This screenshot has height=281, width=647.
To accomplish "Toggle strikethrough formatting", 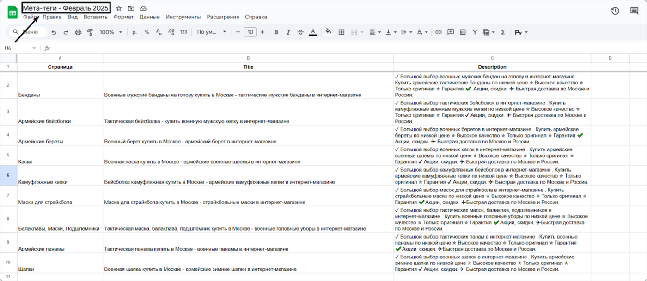I will click(x=301, y=32).
